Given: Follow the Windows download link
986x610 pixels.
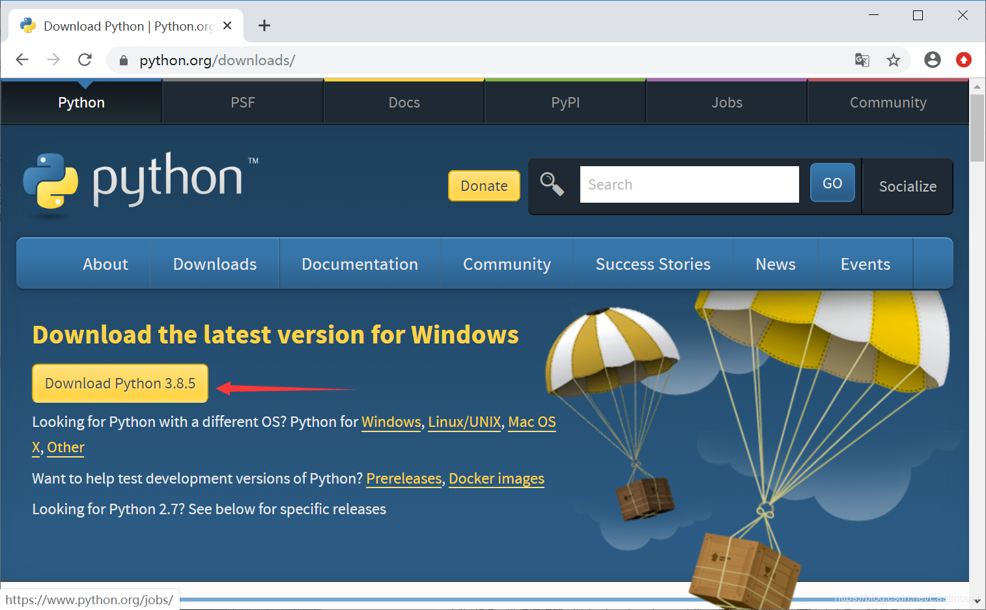Looking at the screenshot, I should (x=391, y=422).
